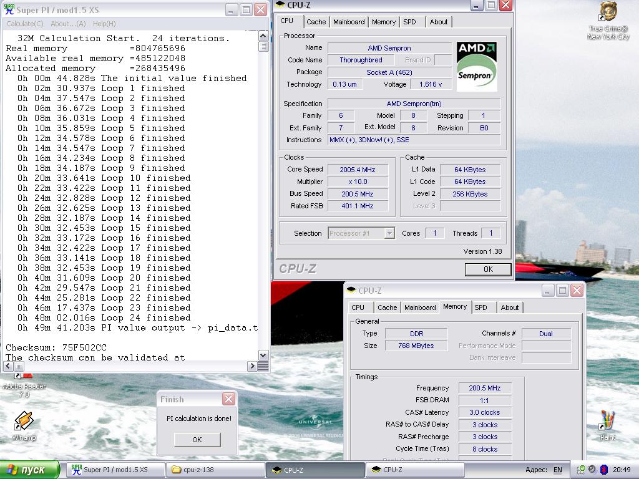The image size is (639, 479).
Task: Click the vertical scrollbar thumb in Super PI
Action: [263, 46]
